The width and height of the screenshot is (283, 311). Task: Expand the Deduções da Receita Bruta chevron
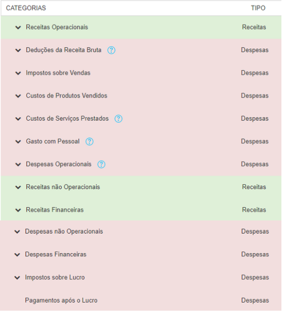(x=18, y=50)
